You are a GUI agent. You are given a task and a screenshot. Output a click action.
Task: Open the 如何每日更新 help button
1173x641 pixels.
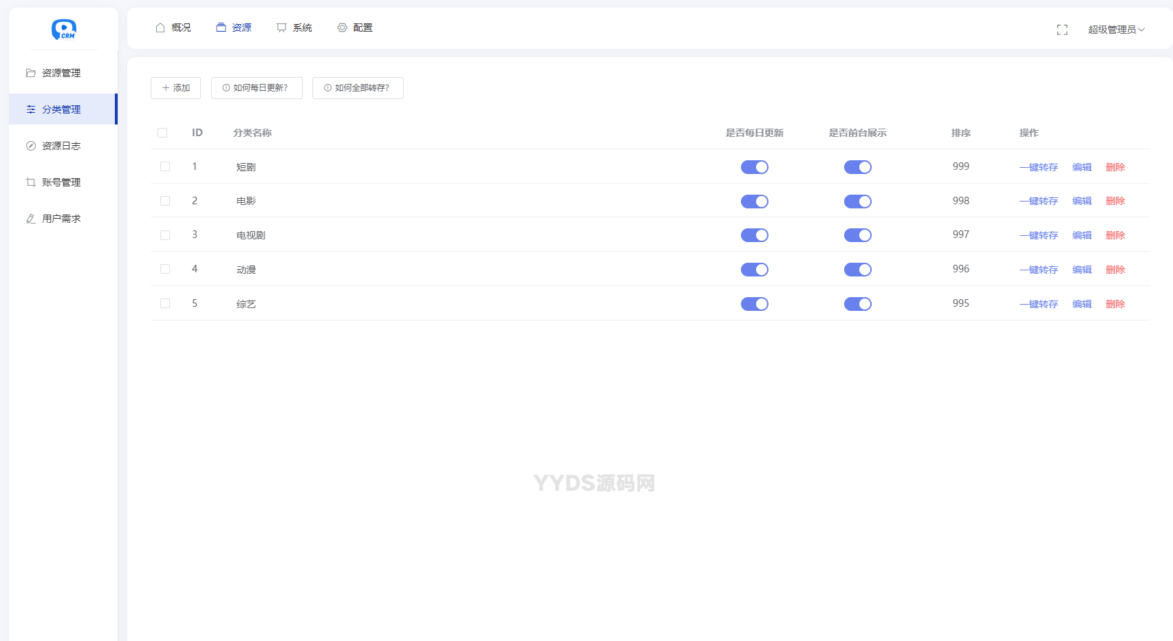pos(257,88)
